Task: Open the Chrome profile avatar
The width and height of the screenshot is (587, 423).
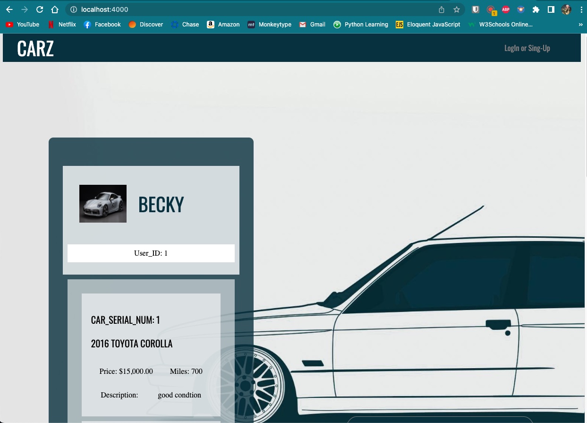Action: point(566,9)
